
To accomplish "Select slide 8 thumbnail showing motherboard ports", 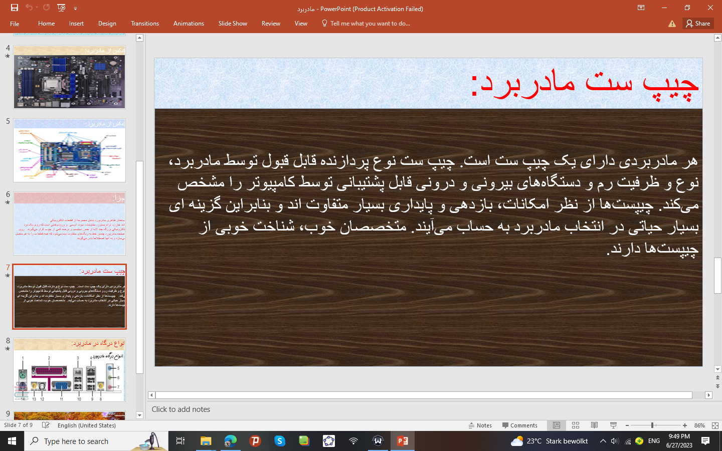I will coord(69,370).
